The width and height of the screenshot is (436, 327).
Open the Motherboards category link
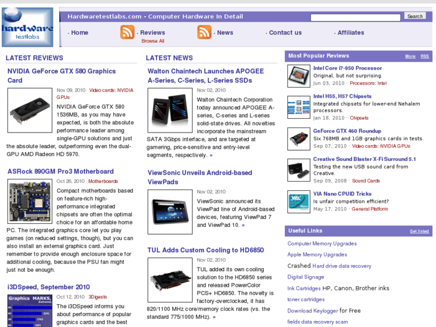[x=103, y=181]
